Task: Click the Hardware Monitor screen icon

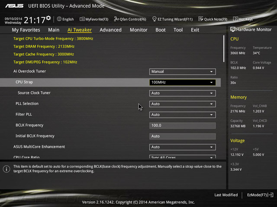Action: pos(233,30)
